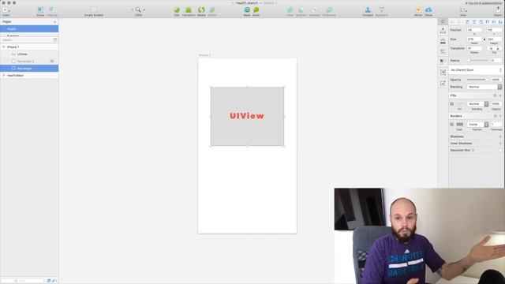Screen dimensions: 505x284
Task: Toggle the Fills enabled checkbox
Action: click(x=452, y=104)
